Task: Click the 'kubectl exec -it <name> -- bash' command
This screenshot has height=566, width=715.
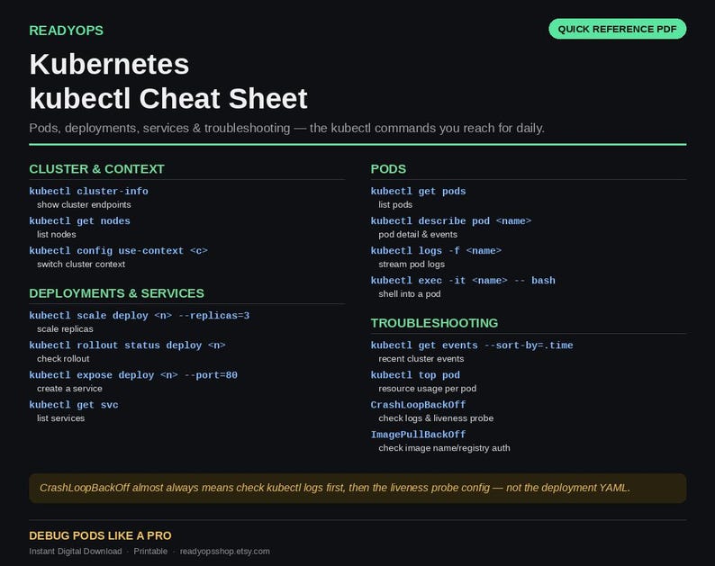Action: (463, 281)
